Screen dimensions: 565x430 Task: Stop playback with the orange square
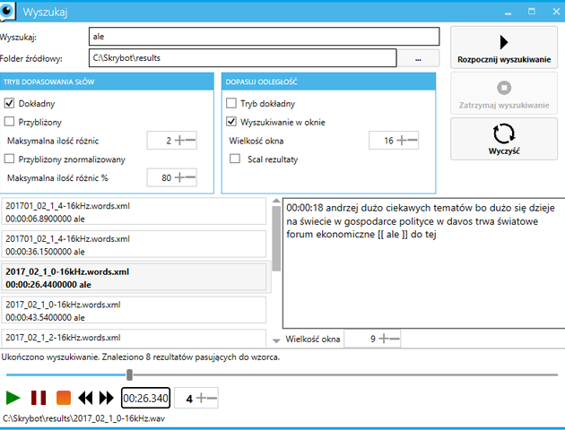pyautogui.click(x=64, y=398)
